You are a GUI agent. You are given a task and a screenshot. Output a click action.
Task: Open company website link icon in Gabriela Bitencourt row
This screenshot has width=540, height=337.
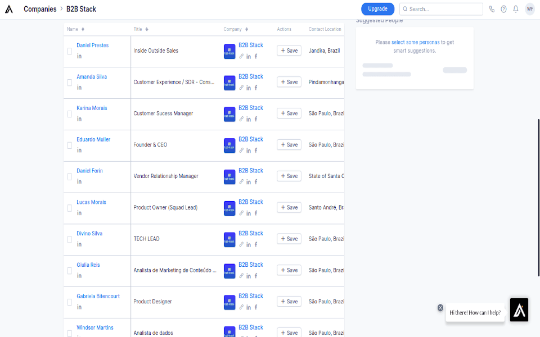241,307
